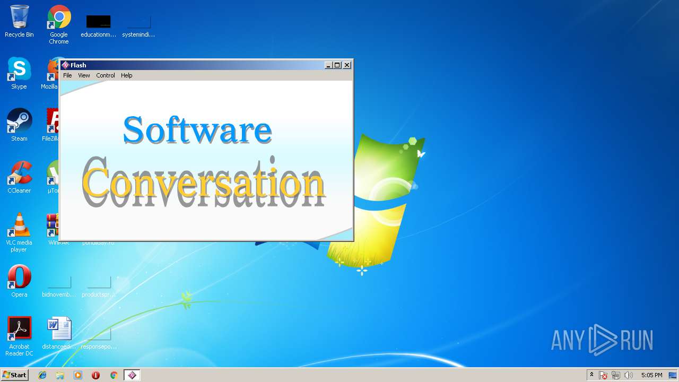Open the File menu in Flash
Image resolution: width=679 pixels, height=382 pixels.
coord(67,75)
